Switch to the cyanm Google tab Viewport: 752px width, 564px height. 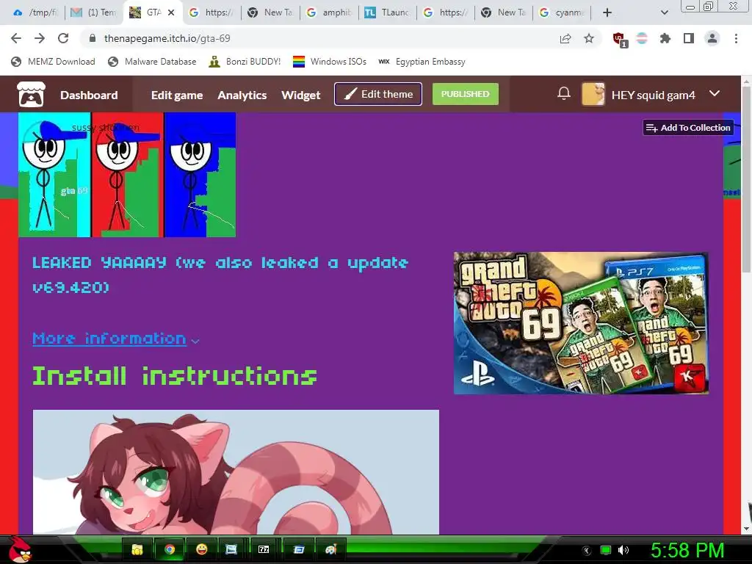[x=563, y=13]
